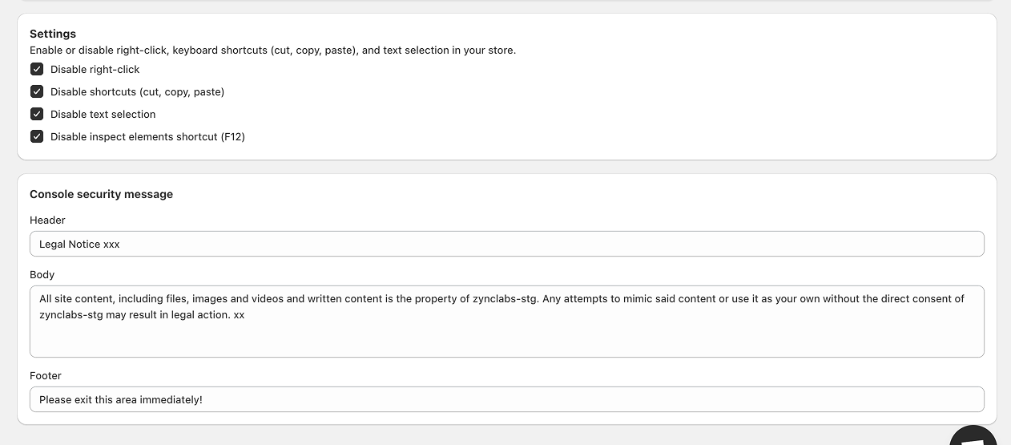Screen dimensions: 1011x445
Task: Uncheck the Disable text selection checkbox
Action: pyautogui.click(x=37, y=114)
